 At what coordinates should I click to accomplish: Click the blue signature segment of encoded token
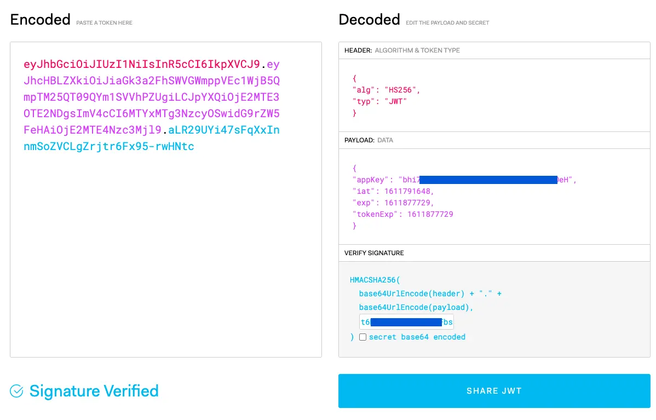pos(108,147)
